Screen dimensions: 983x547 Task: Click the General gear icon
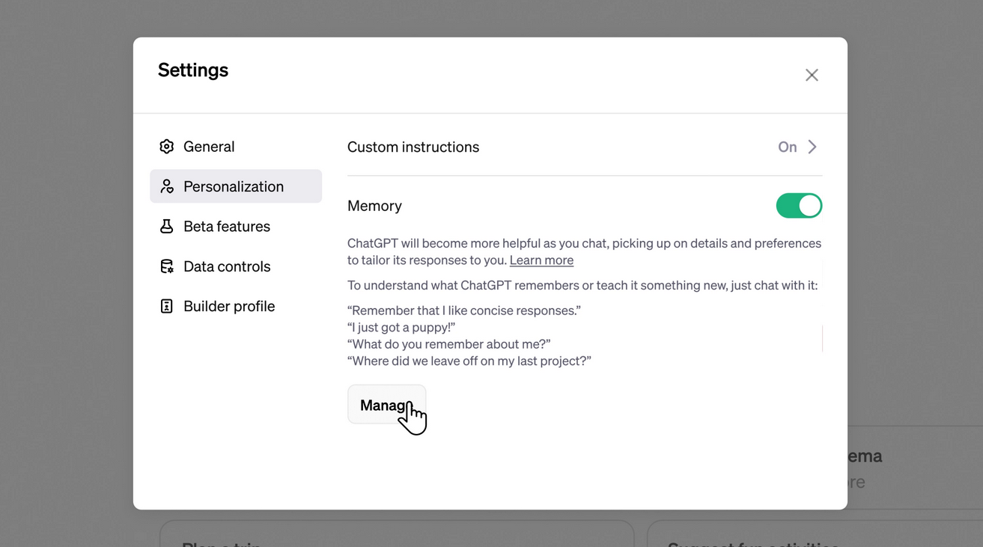tap(166, 147)
